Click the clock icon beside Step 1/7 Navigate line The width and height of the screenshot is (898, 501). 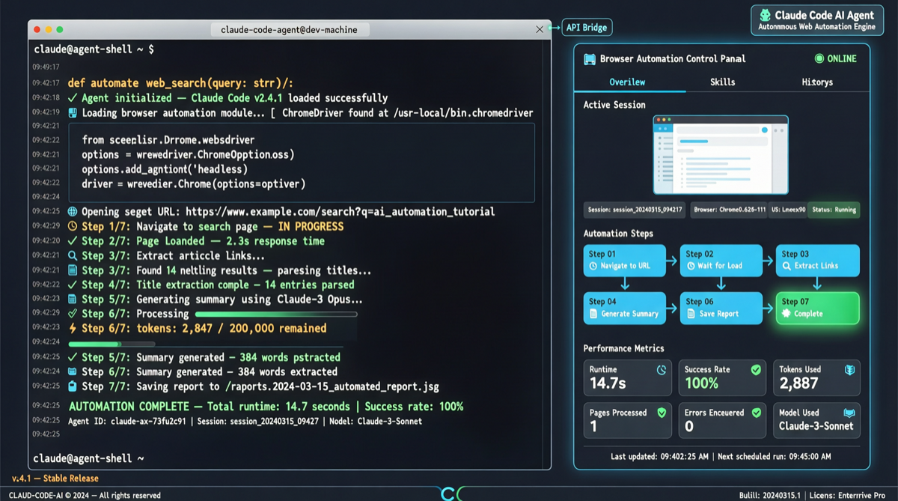73,226
